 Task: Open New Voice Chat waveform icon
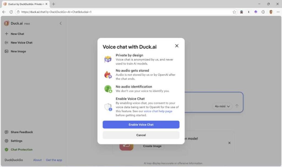coord(7,42)
